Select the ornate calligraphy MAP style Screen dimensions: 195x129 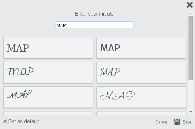(x=141, y=97)
